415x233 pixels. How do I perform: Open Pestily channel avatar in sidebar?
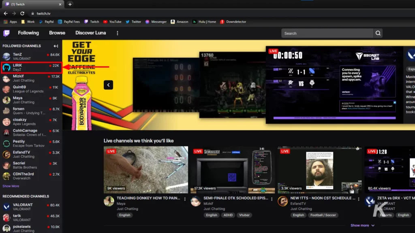coord(6,144)
